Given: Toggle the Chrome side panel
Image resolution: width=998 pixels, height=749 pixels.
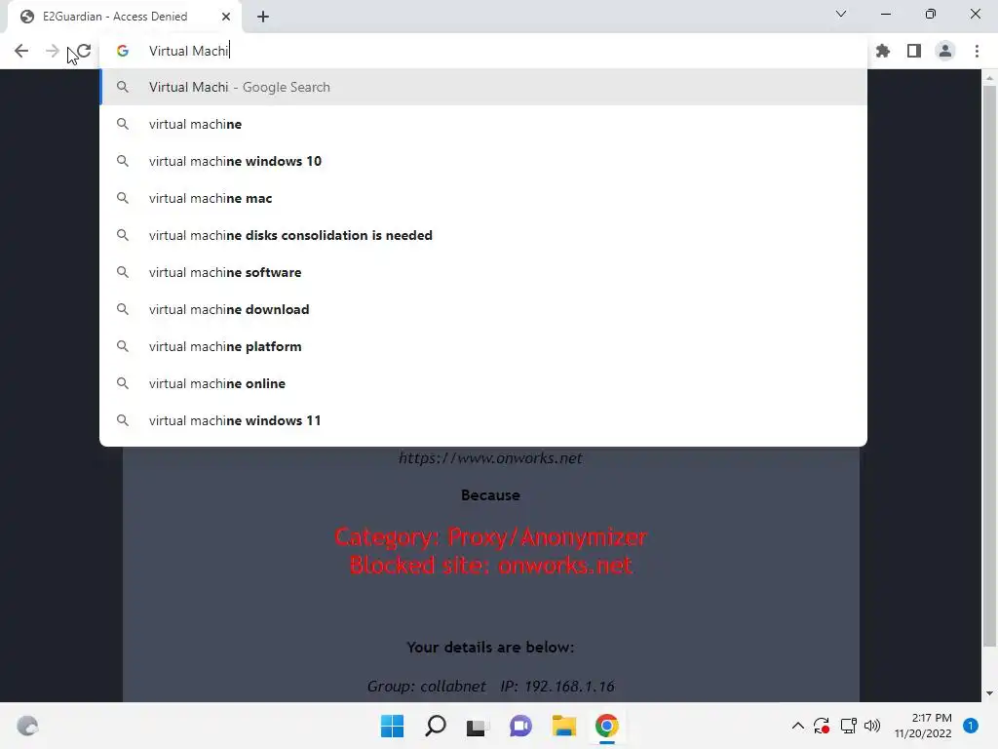Looking at the screenshot, I should point(914,51).
